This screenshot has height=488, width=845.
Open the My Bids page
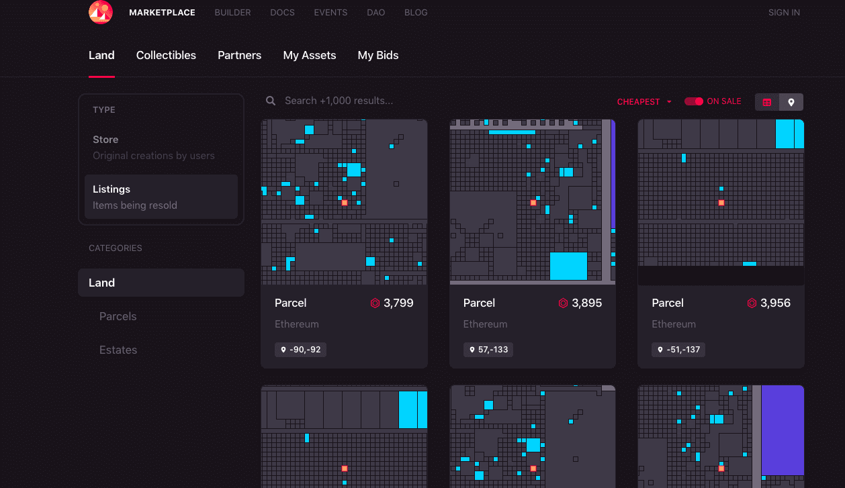click(378, 56)
